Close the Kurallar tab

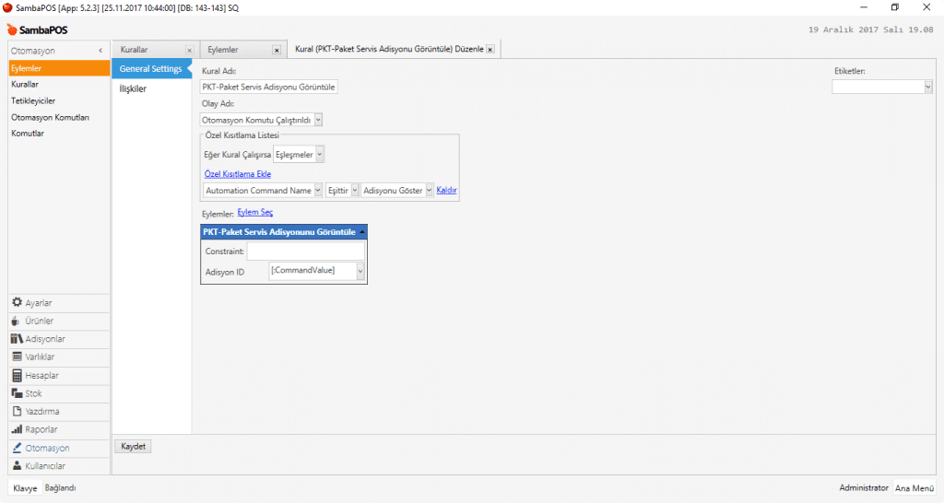[189, 50]
